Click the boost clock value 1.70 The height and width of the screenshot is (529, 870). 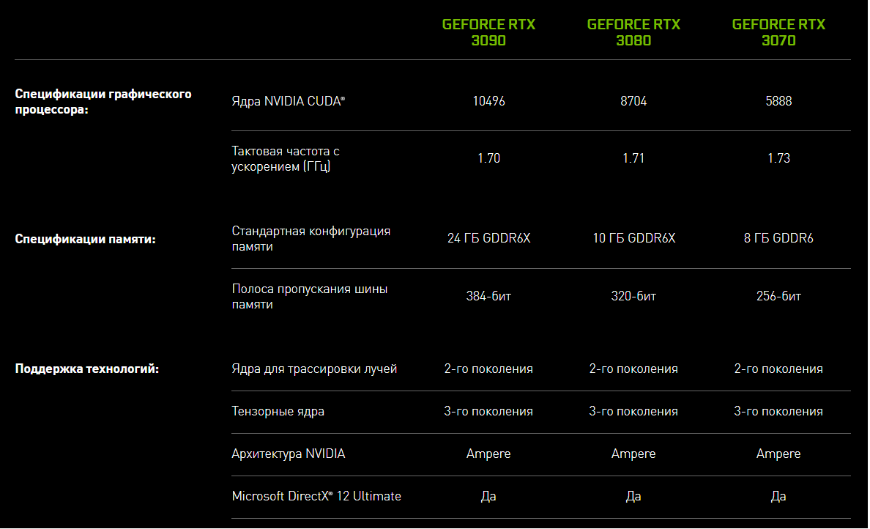(488, 158)
